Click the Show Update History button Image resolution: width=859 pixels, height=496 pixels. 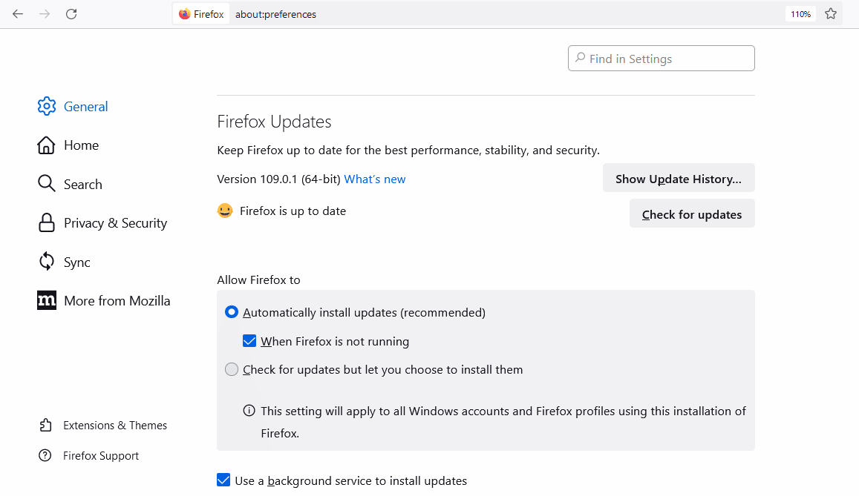pos(678,178)
